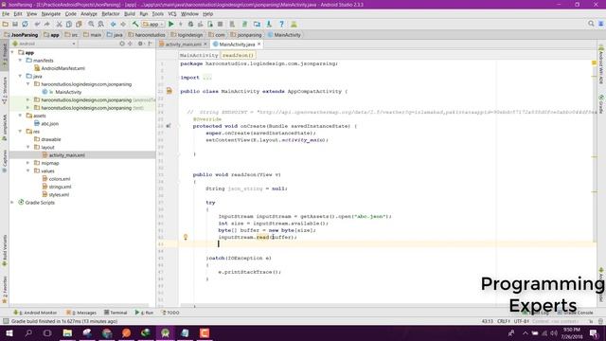The height and width of the screenshot is (341, 606).
Task: Click the lightbulb intention icon in gutter
Action: (186, 237)
